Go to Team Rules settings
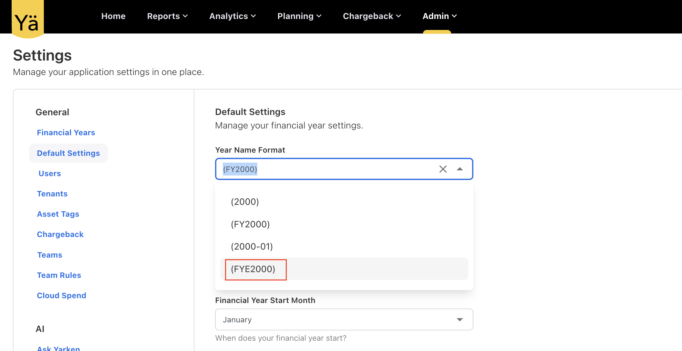The height and width of the screenshot is (351, 682). tap(59, 275)
